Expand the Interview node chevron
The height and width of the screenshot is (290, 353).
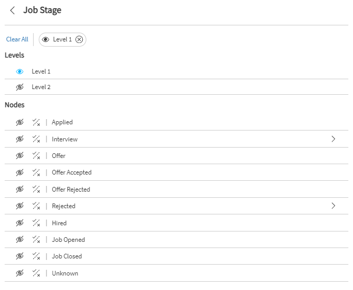tap(333, 139)
